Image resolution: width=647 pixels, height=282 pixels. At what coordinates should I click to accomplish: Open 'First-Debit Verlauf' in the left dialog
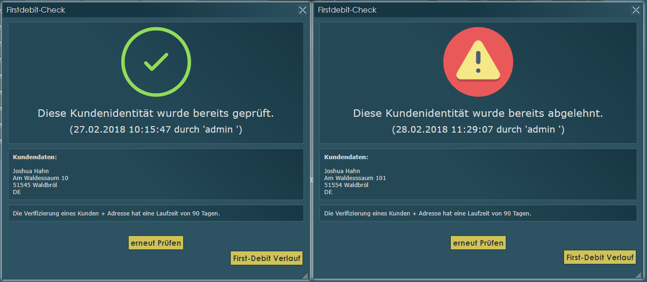[267, 258]
